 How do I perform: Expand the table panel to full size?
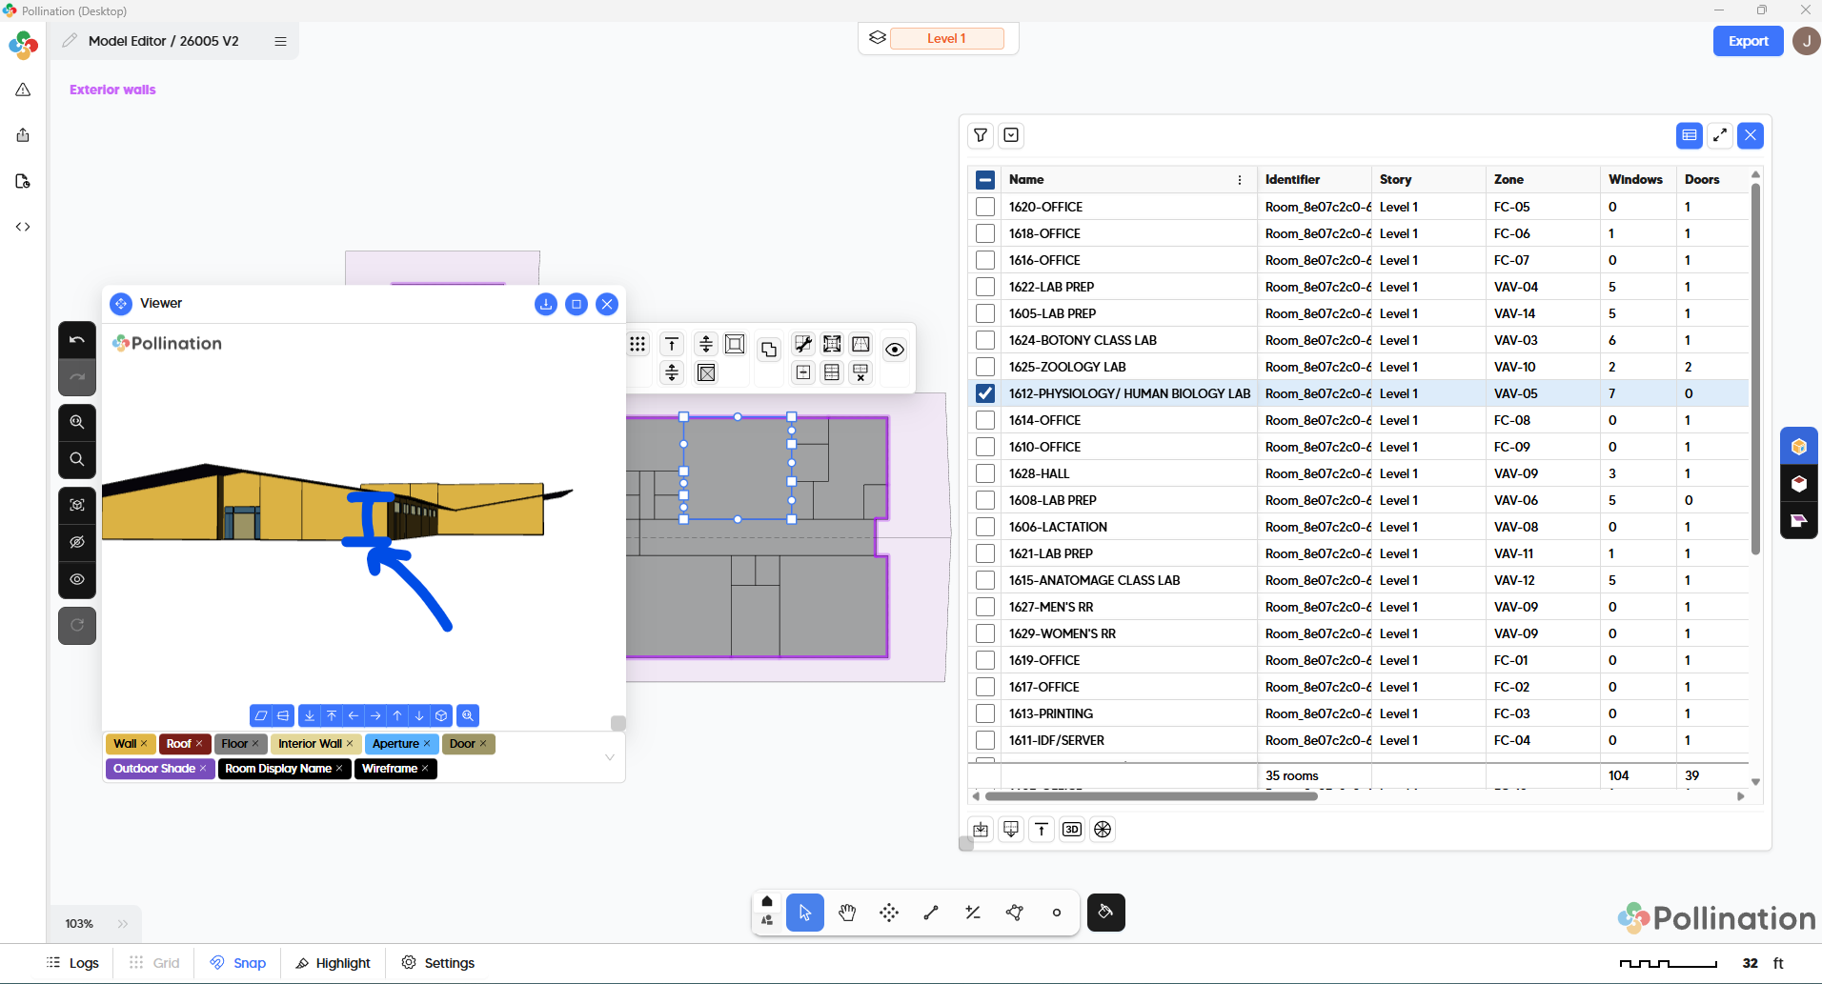click(1720, 135)
